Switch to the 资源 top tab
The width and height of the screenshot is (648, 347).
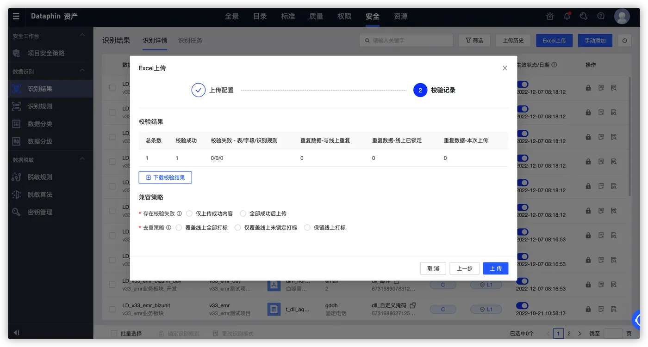coord(401,16)
